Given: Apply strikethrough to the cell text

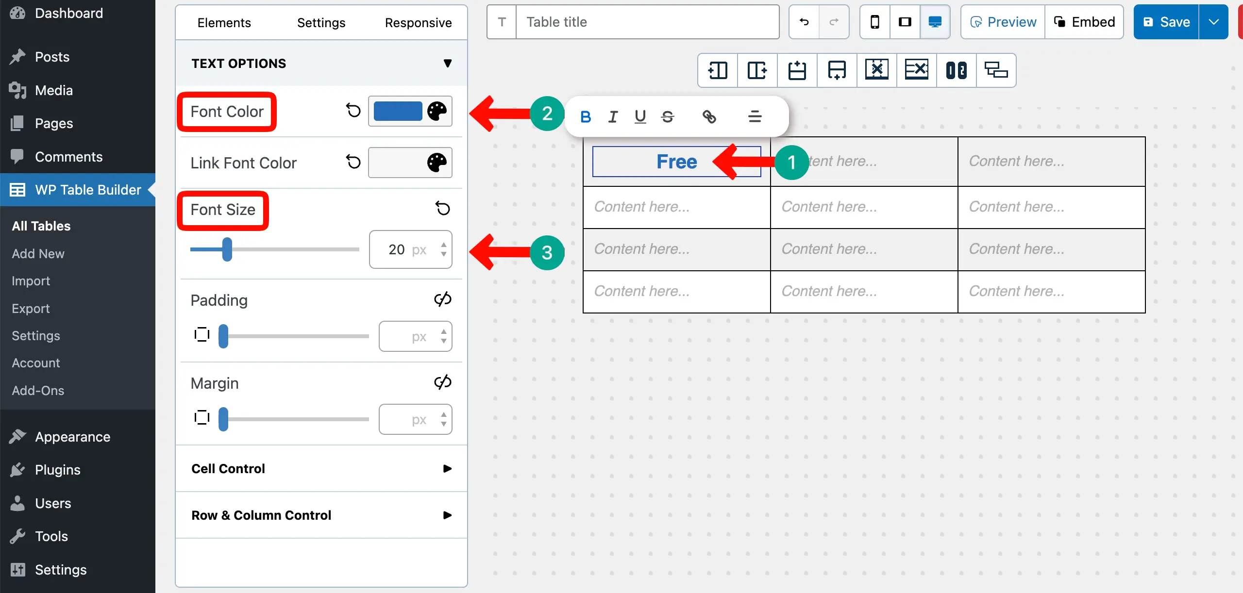Looking at the screenshot, I should 668,116.
